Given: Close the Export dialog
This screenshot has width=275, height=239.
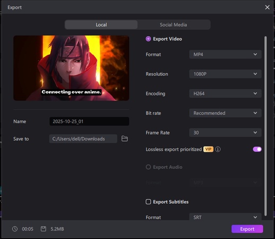Looking at the screenshot, I should [x=267, y=7].
